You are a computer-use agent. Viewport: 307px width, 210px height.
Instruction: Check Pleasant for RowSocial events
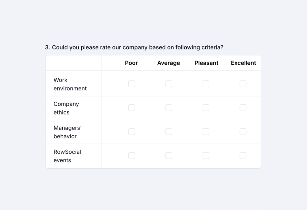coord(206,156)
